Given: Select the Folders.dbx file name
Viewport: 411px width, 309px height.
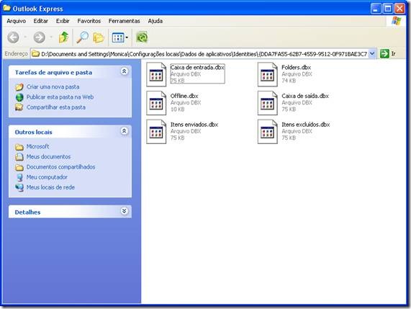Looking at the screenshot, I should click(x=296, y=68).
